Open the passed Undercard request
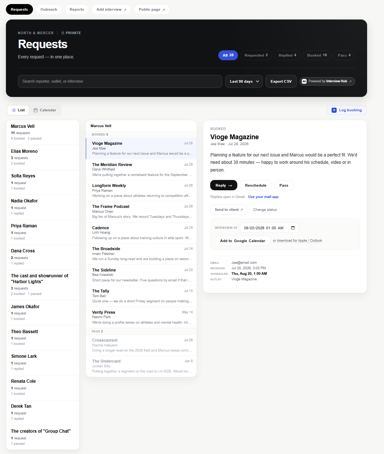 pyautogui.click(x=141, y=366)
